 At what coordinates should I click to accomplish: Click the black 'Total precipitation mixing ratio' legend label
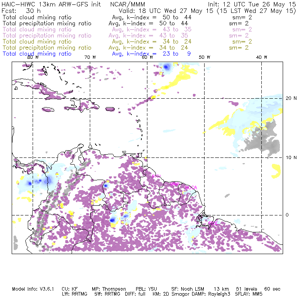point(47,23)
